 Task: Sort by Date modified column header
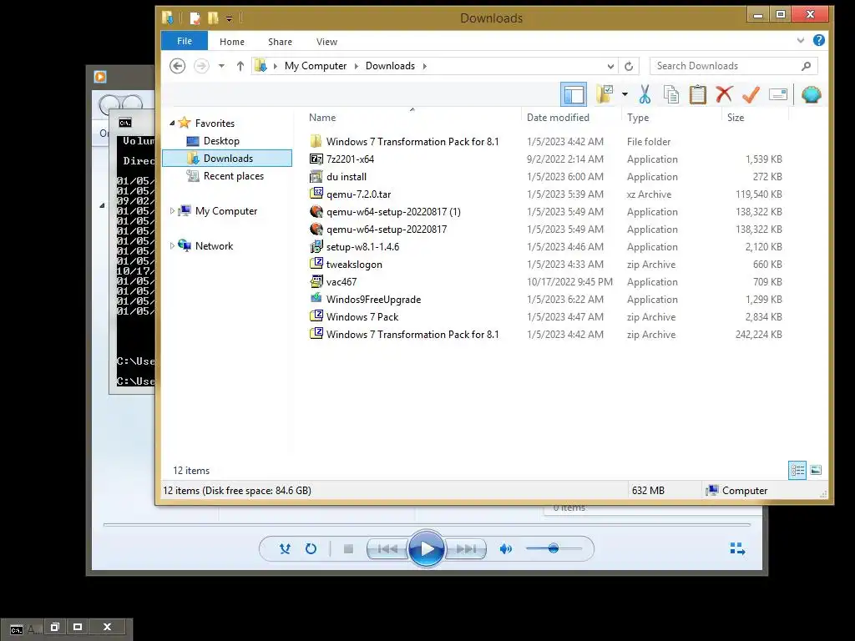(558, 117)
